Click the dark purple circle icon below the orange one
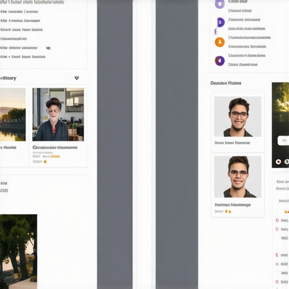Image resolution: width=289 pixels, height=289 pixels. (220, 61)
